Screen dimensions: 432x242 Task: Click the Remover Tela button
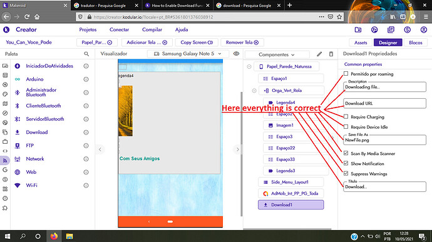tap(242, 43)
